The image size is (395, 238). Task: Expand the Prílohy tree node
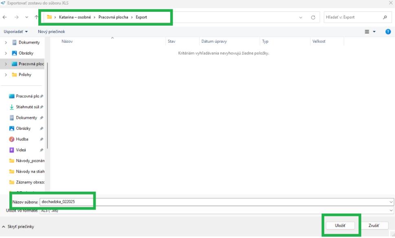click(6, 75)
